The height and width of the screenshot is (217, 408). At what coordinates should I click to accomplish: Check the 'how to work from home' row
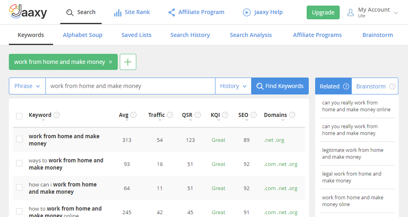[19, 211]
